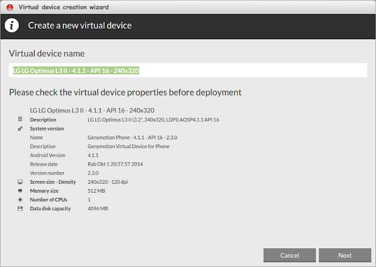Click the 'Memory size' label
Screen dimensions: 376x267
click(x=44, y=191)
